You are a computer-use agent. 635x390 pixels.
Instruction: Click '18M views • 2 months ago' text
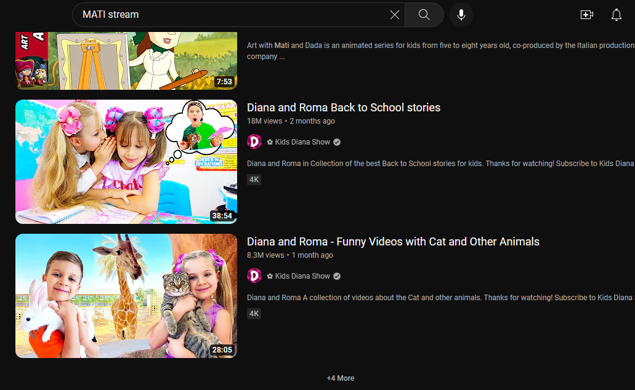point(291,121)
